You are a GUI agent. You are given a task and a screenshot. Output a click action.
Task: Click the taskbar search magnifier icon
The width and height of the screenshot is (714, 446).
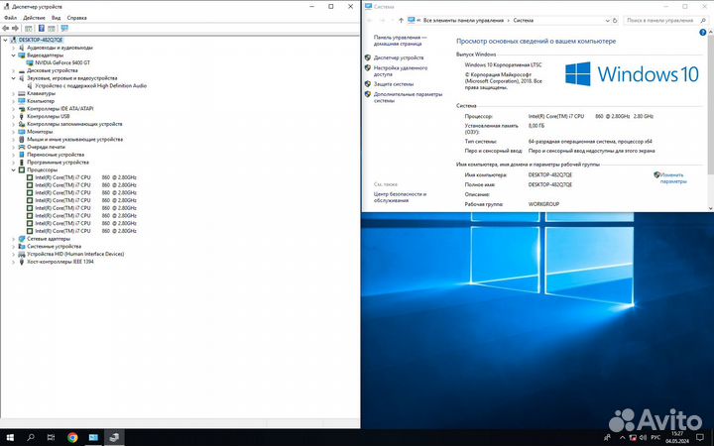(31, 436)
